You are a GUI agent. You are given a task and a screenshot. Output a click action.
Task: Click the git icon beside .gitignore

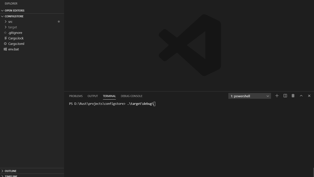click(5, 33)
